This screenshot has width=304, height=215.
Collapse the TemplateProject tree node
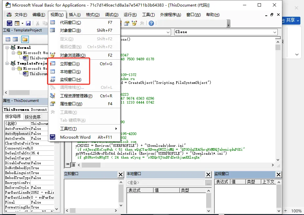[x=8, y=63]
